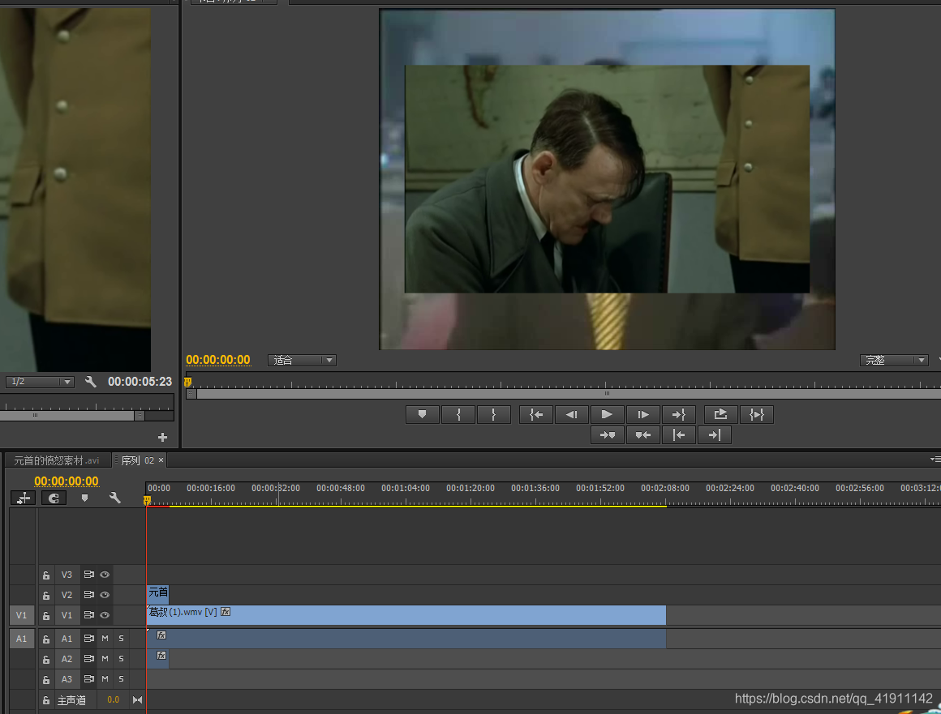Image resolution: width=941 pixels, height=714 pixels.
Task: Select the 葛叔 (1).wmv clip on V1
Action: tap(406, 614)
